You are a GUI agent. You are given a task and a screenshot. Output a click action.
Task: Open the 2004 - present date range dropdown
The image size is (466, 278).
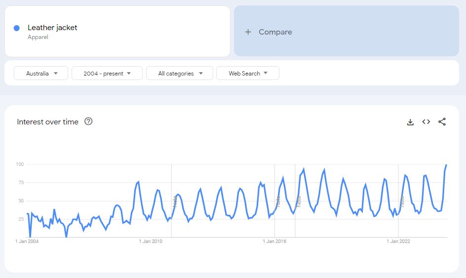107,73
